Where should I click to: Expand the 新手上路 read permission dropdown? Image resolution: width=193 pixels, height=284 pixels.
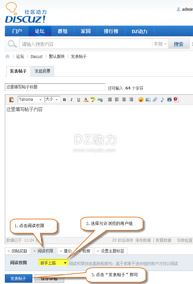pos(53,263)
